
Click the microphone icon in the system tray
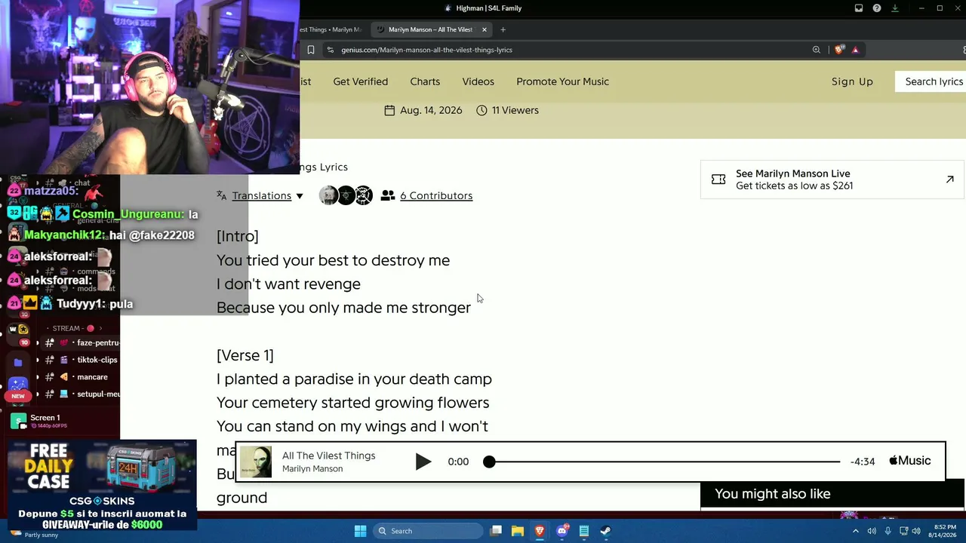(888, 531)
